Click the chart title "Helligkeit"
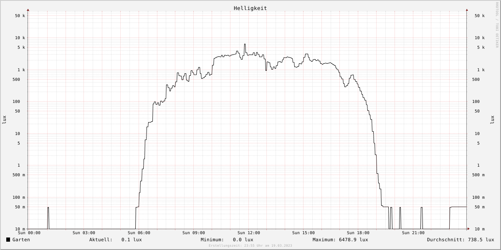501x250 pixels. tap(250, 8)
